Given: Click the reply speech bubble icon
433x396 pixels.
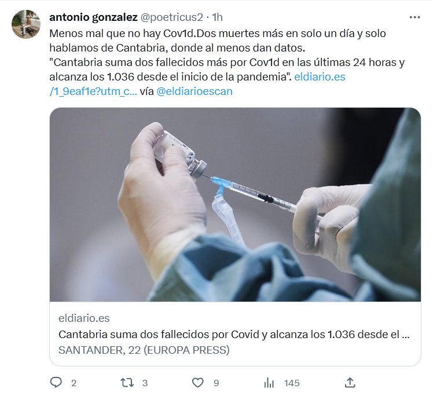Looking at the screenshot, I should coord(56,383).
